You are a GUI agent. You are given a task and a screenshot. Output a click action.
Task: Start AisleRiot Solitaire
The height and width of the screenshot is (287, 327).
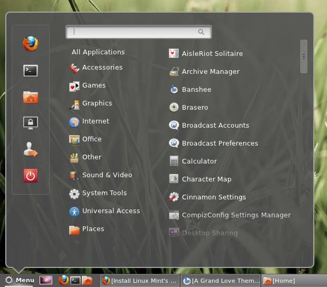(x=212, y=54)
